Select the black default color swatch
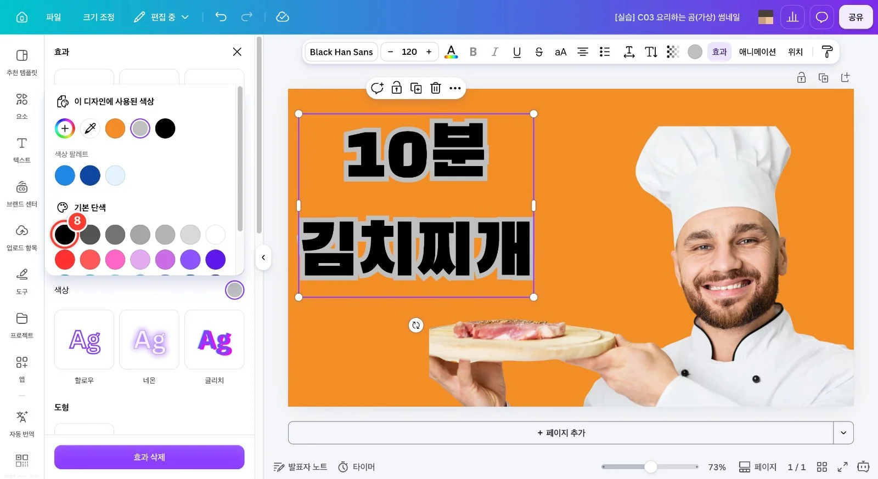Image resolution: width=878 pixels, height=479 pixels. [x=65, y=235]
